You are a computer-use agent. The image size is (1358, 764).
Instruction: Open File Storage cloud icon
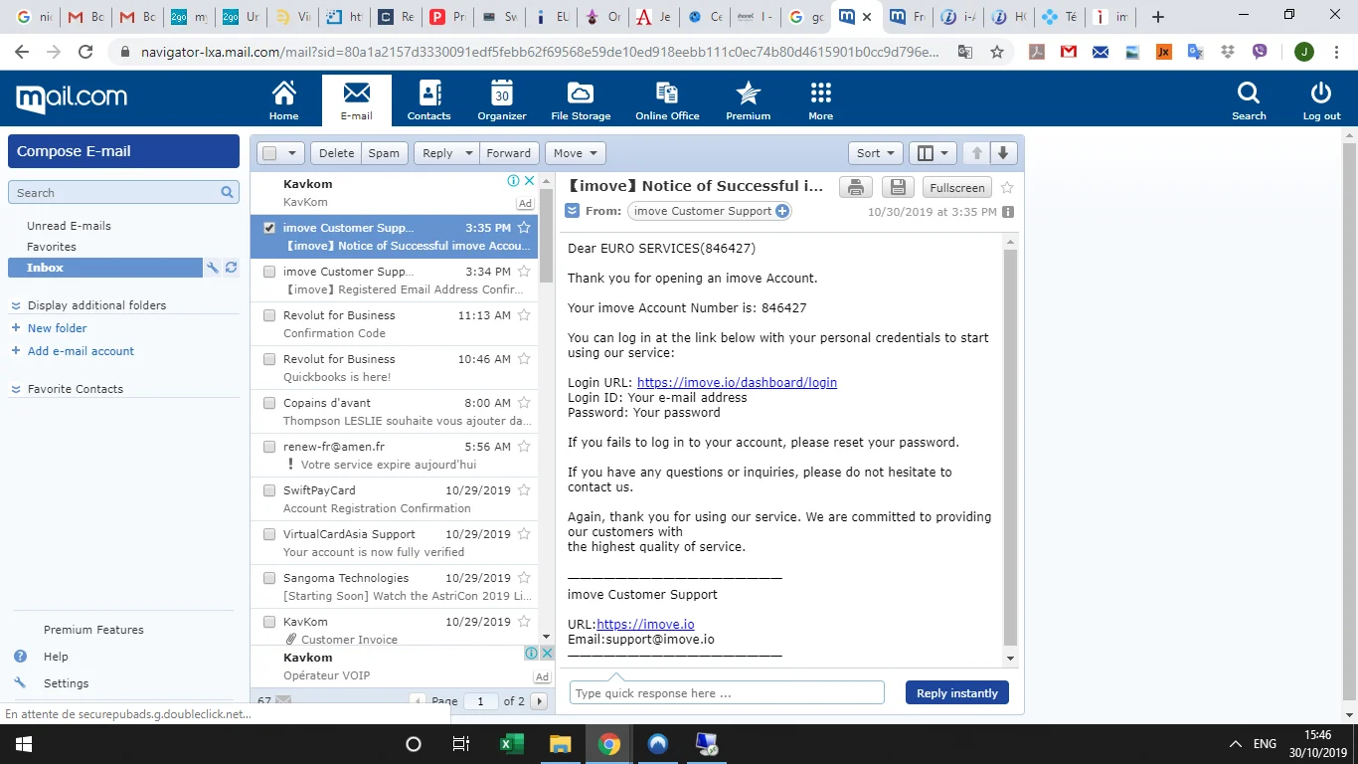[x=581, y=100]
